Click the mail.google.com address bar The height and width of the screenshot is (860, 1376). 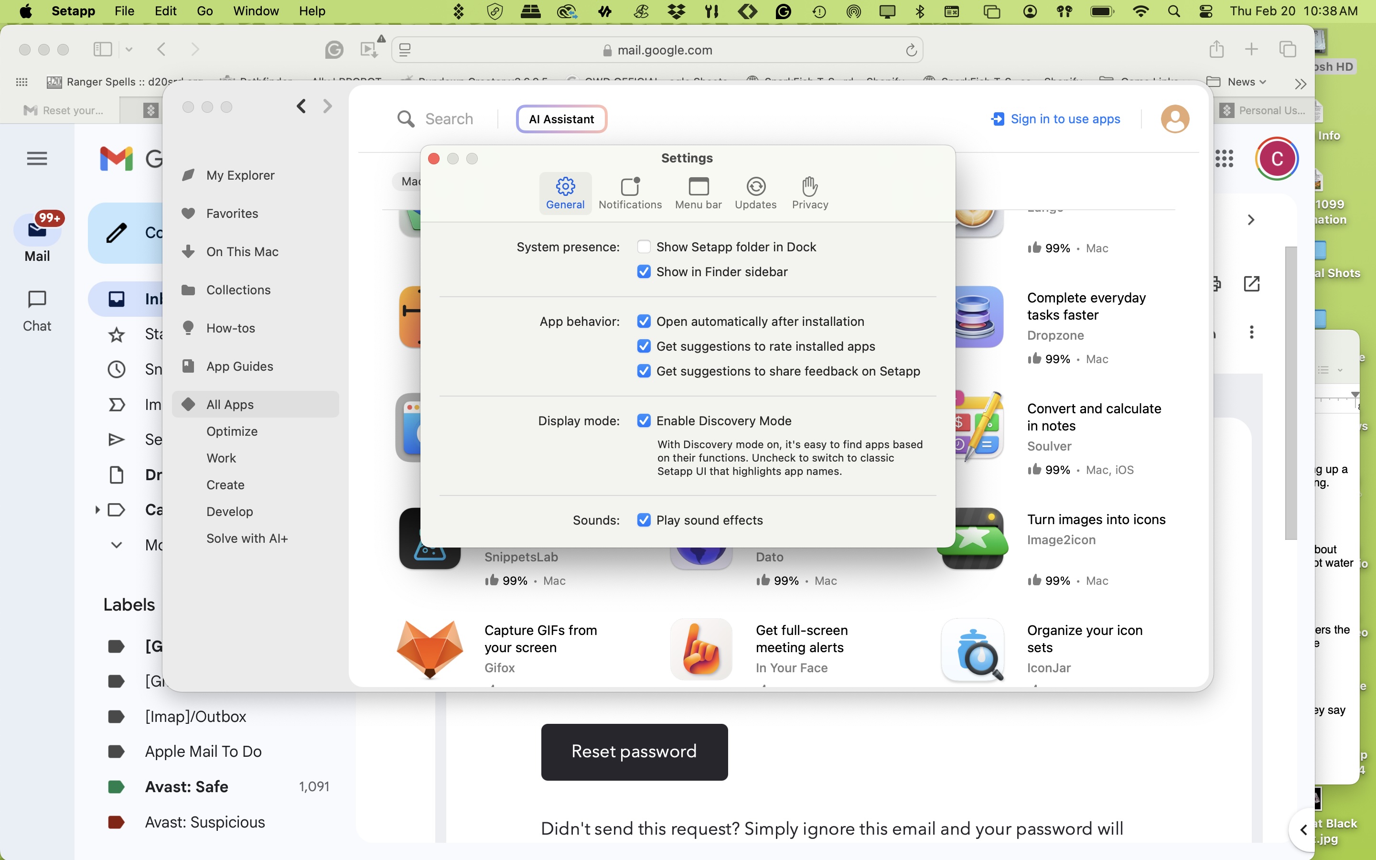tap(665, 50)
